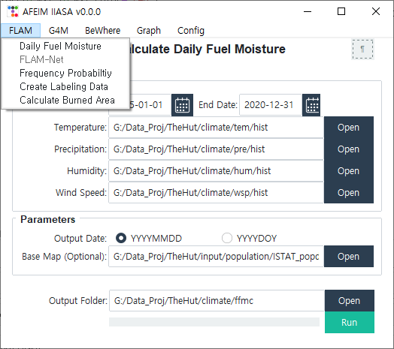Click the pilcrow icon button
Screen dimensions: 394x349
coord(362,50)
